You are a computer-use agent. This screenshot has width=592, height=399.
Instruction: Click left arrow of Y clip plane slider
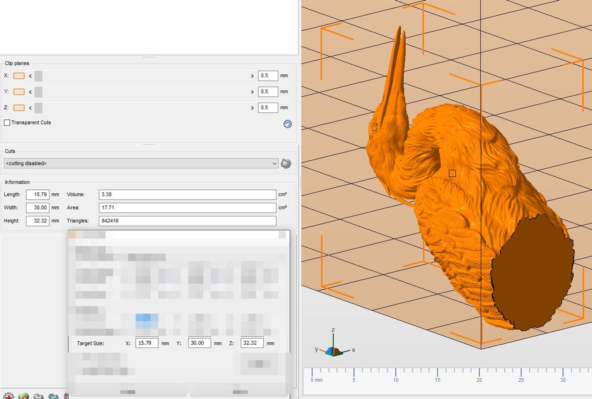[30, 92]
